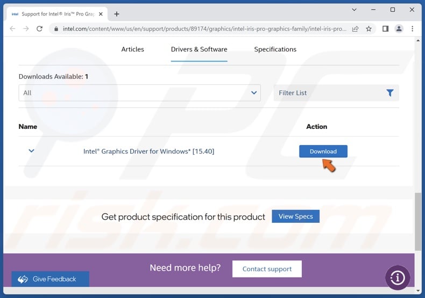
Task: Click the Intel favicon on the tab
Action: 15,14
